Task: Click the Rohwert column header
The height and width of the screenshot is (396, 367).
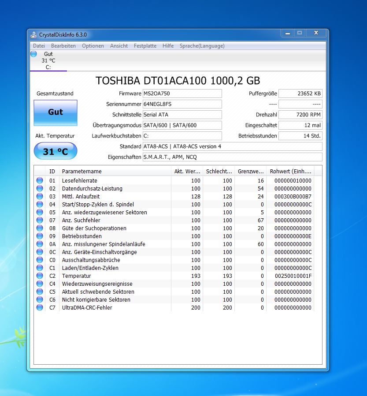Action: click(x=291, y=171)
